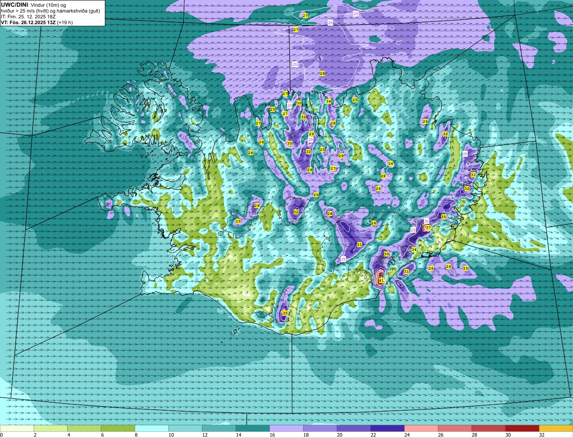This screenshot has width=573, height=438.
Task: Select the 16–18 m/s light lavender legend swatch
Action: click(x=286, y=429)
